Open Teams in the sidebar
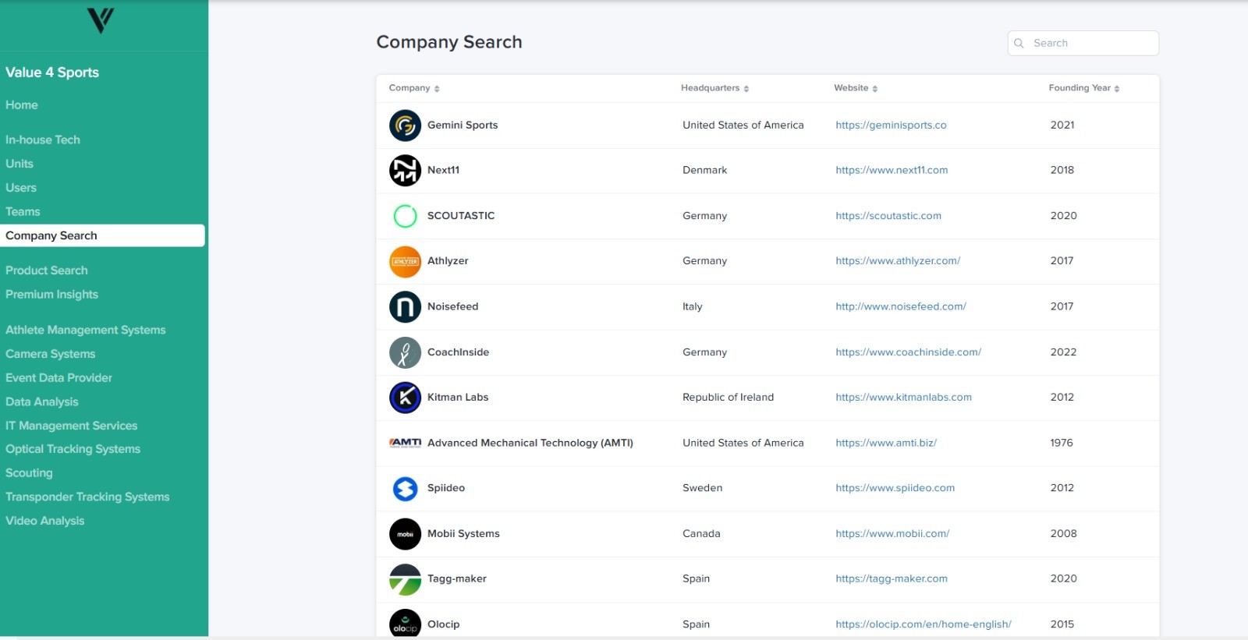This screenshot has height=640, width=1248. [x=23, y=212]
